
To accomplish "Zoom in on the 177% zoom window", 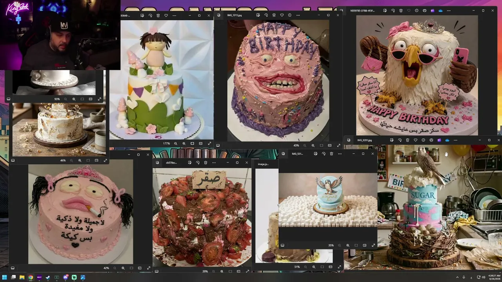I will [184, 144].
